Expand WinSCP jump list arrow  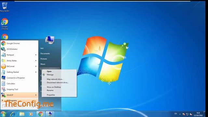[36, 95]
